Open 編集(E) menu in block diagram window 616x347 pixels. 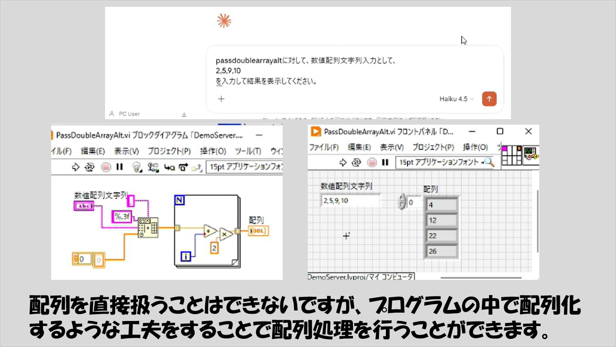point(93,151)
